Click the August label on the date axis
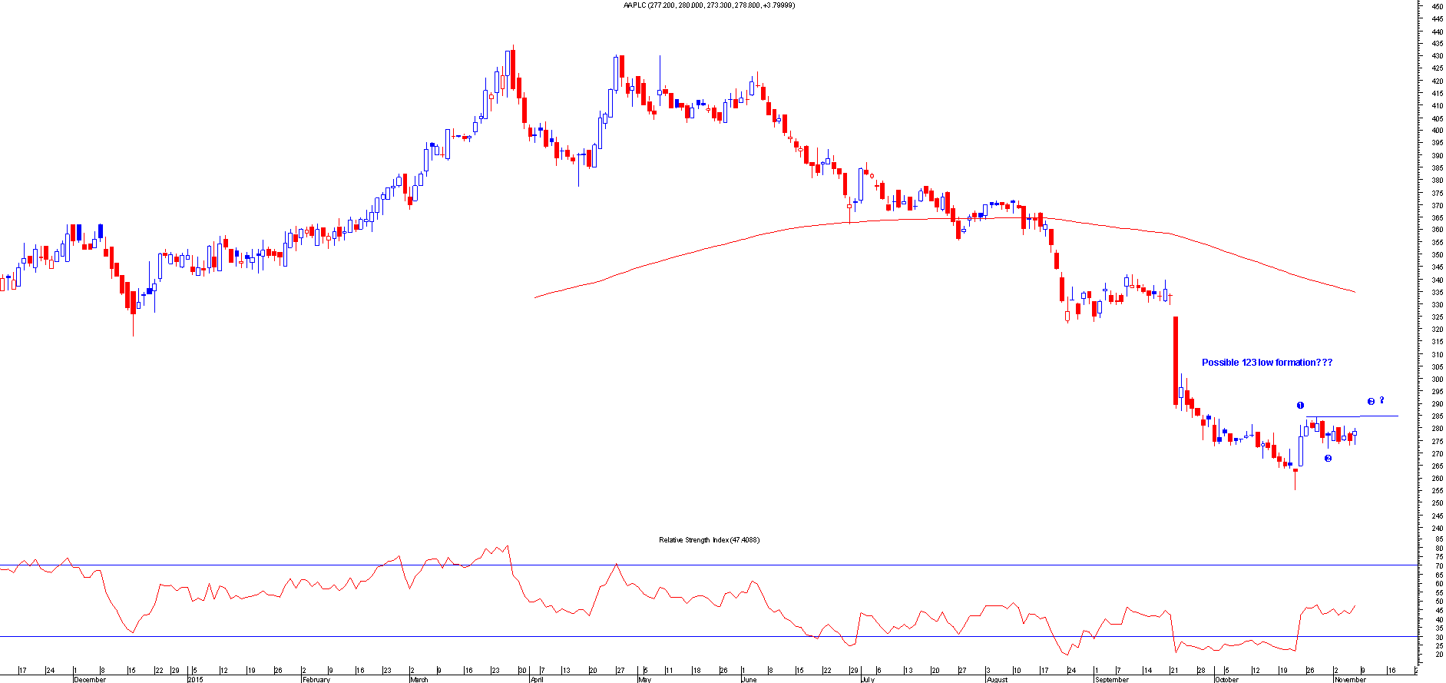The image size is (1446, 683). [996, 679]
